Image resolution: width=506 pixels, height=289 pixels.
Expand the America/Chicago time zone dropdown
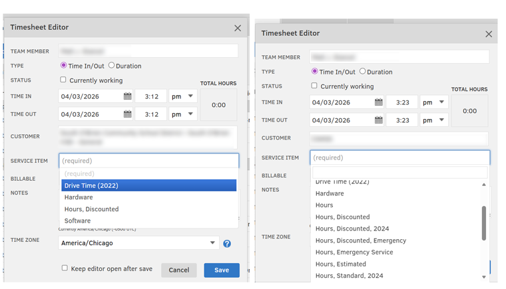(x=138, y=243)
